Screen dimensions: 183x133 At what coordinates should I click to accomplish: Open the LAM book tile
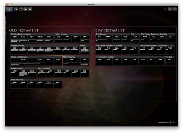coord(15,73)
